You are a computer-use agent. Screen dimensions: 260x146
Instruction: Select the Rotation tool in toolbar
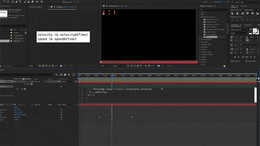click(4, 2)
